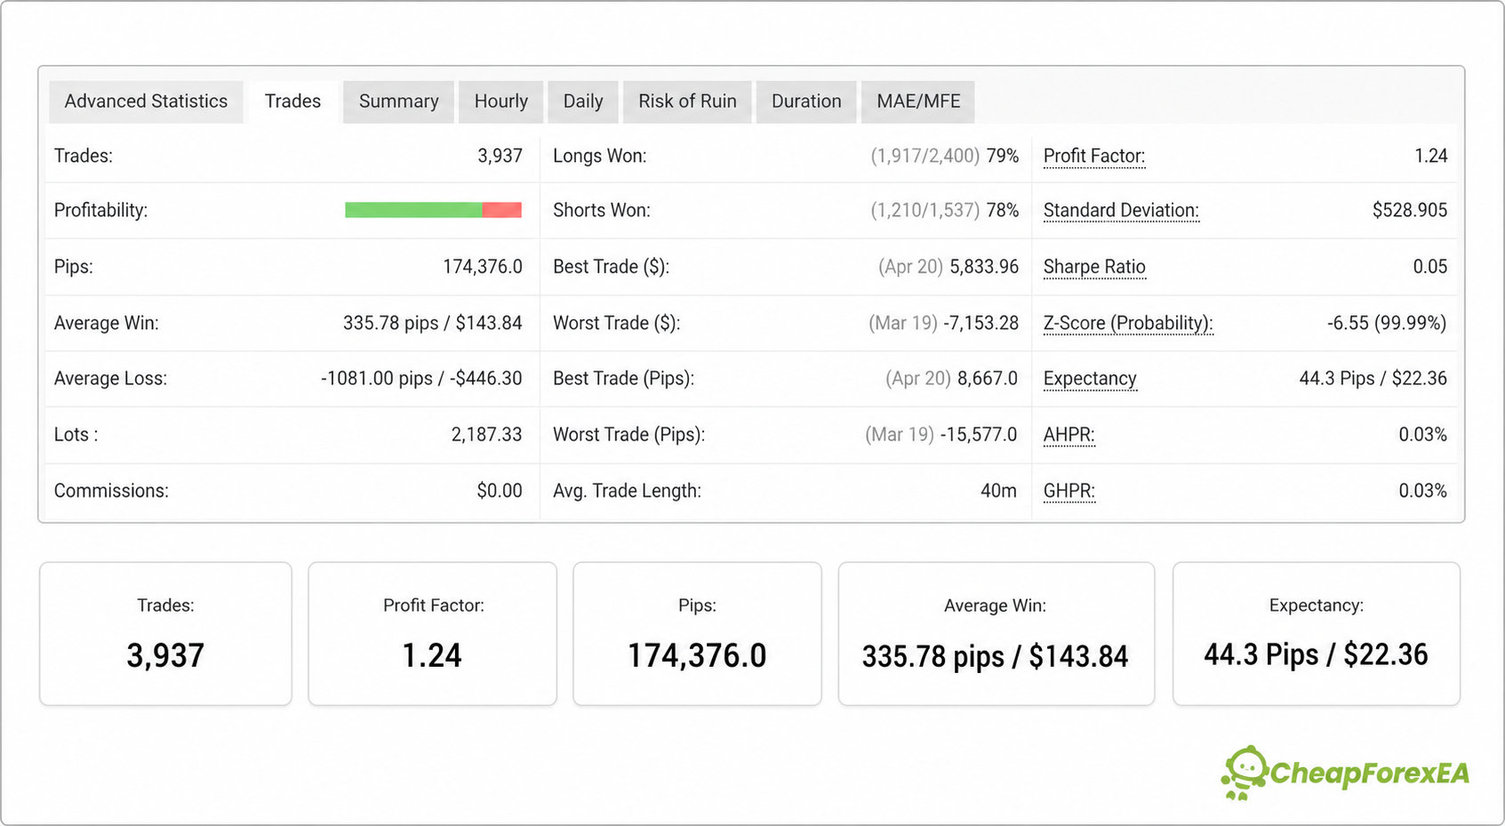1505x826 pixels.
Task: Open the Advanced Statistics tab
Action: click(146, 101)
